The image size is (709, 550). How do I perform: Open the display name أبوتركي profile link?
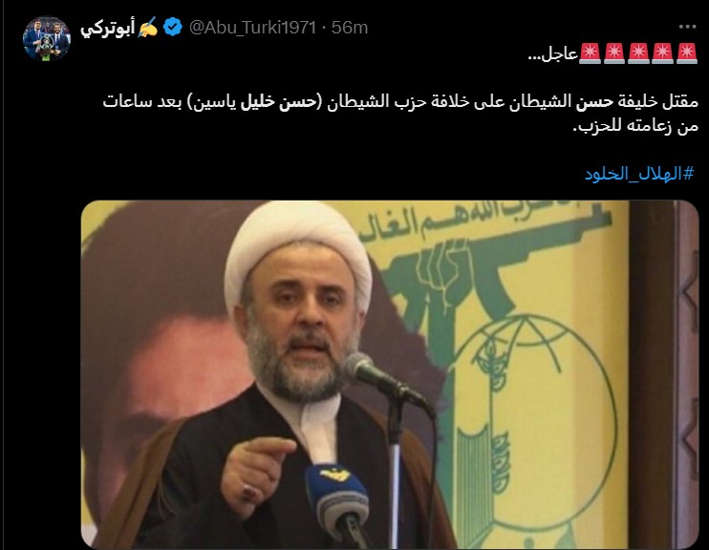pyautogui.click(x=108, y=28)
